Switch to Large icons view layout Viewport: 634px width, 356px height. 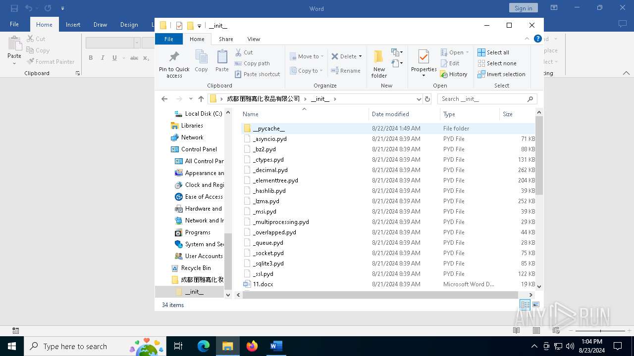tap(535, 305)
